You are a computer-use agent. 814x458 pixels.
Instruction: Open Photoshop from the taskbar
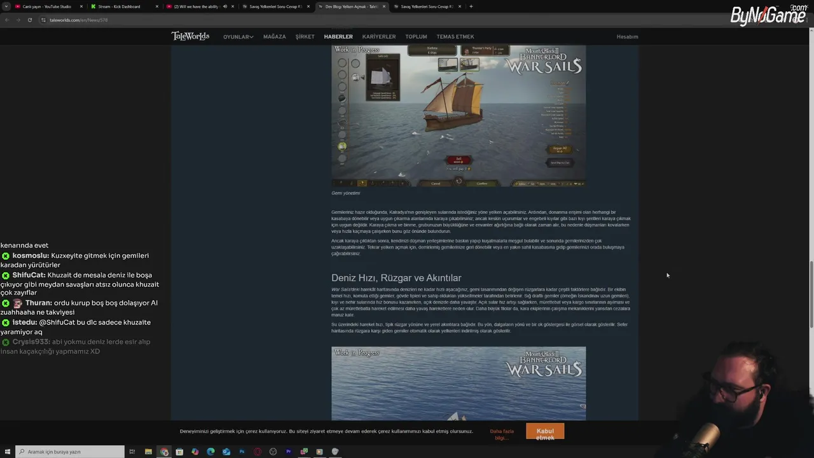(242, 452)
